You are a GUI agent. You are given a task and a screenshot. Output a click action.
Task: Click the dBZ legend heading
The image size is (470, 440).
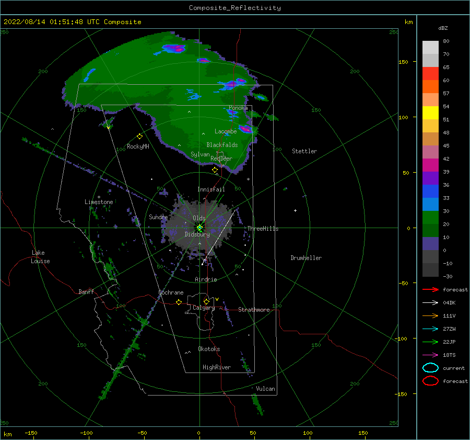coord(443,28)
